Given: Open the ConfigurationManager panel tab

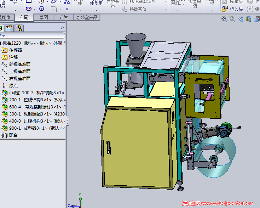Looking at the screenshot, I should click(19, 28).
